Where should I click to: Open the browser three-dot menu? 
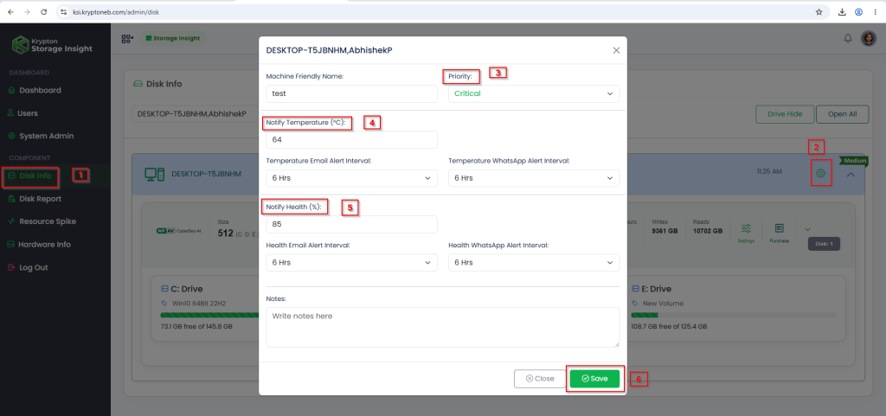(876, 11)
